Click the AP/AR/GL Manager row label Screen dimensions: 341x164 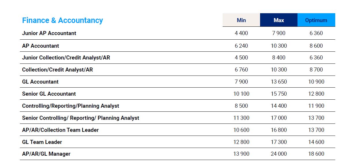click(46, 154)
